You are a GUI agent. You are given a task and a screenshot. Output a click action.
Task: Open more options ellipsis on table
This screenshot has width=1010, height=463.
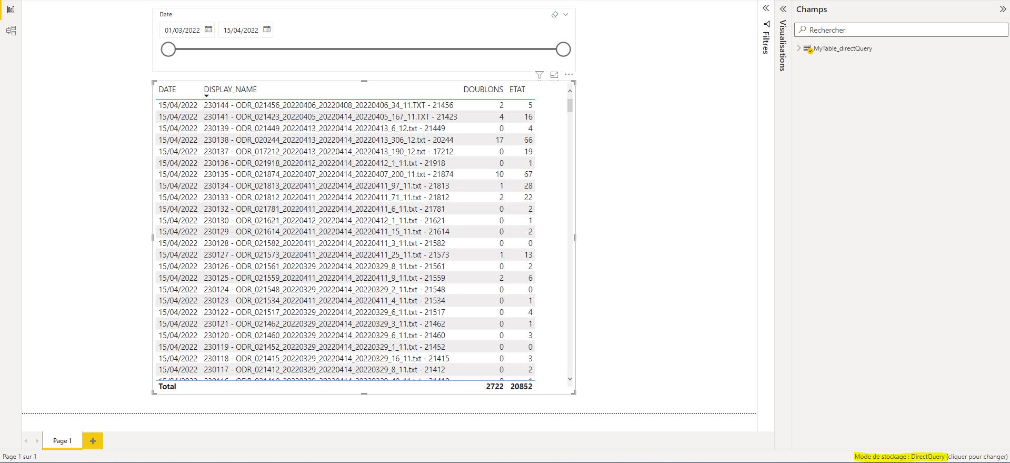coord(569,75)
